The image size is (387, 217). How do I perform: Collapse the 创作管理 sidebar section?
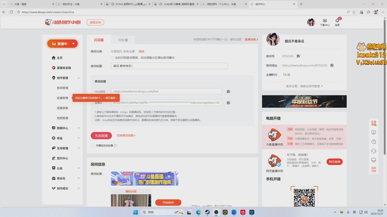[78, 78]
